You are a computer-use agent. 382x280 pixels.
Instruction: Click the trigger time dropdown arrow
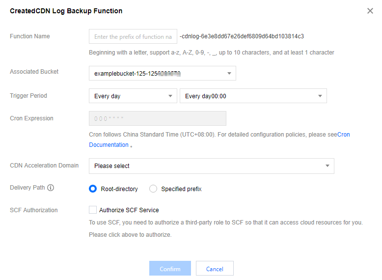tap(320, 96)
